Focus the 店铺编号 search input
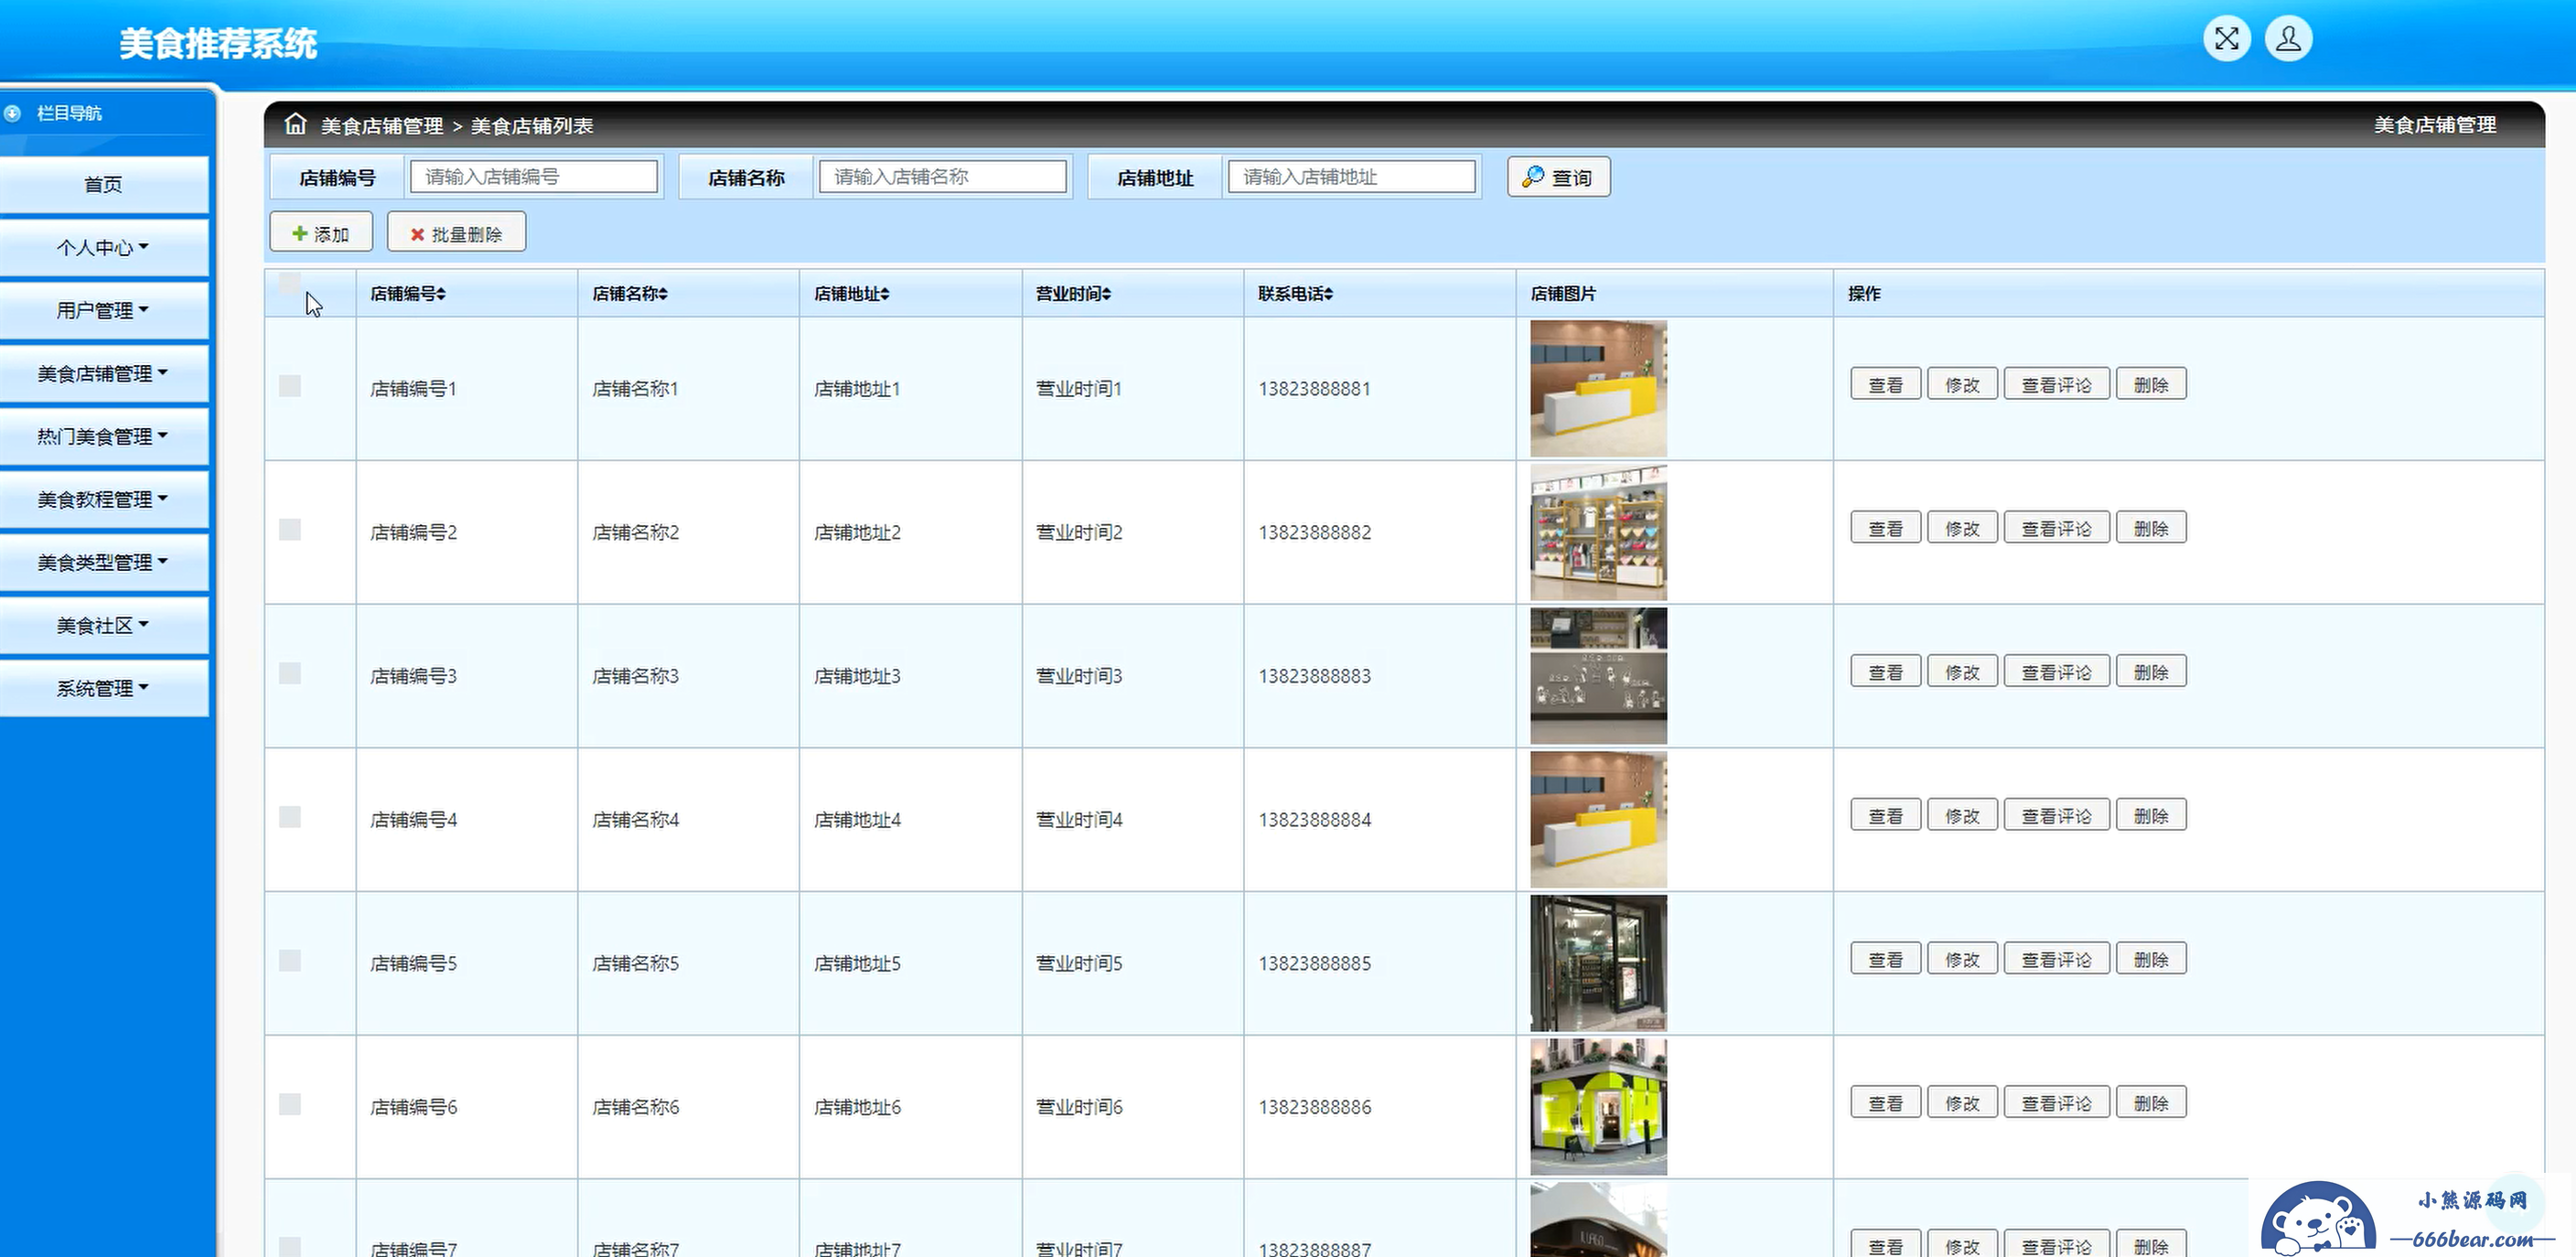The width and height of the screenshot is (2576, 1257). click(534, 177)
